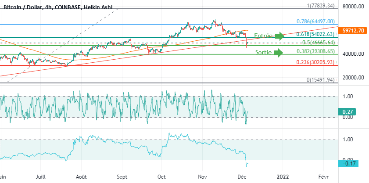The height and width of the screenshot is (183, 369).
Task: Select the Entrée text annotation
Action: [x=263, y=36]
